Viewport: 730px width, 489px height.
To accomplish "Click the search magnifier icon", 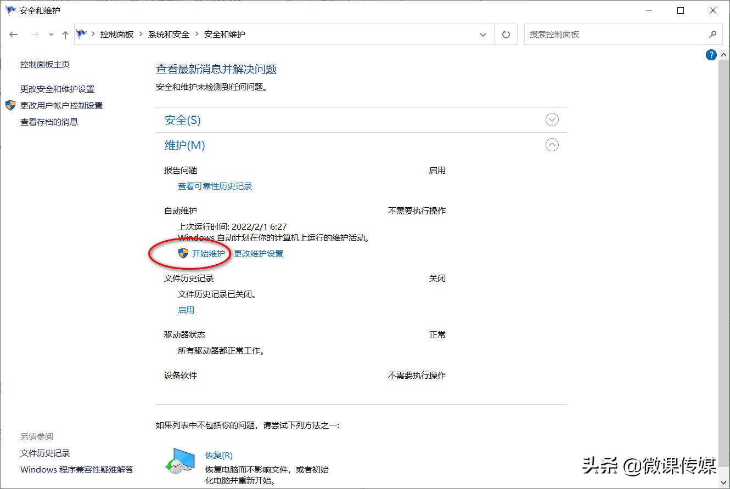I will tap(713, 34).
